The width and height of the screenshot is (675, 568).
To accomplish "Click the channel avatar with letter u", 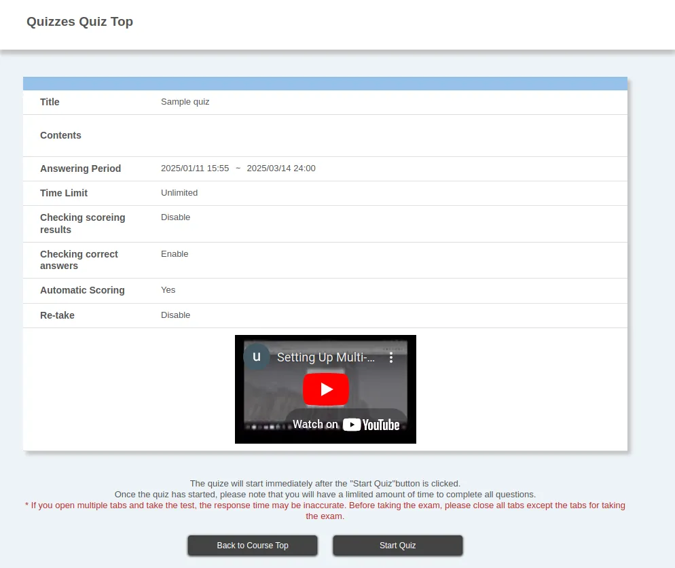I will click(257, 357).
